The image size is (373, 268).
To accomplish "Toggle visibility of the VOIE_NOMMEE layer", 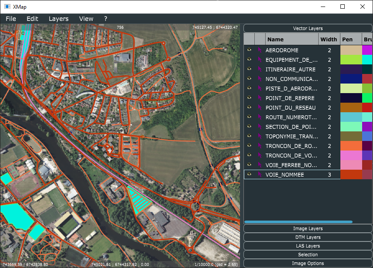I will pos(249,174).
